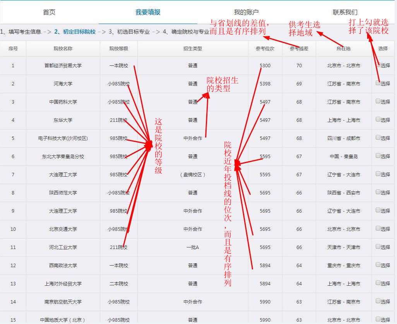Click school name 东北大学秦皇岛分校
397x324 pixels.
[63, 157]
